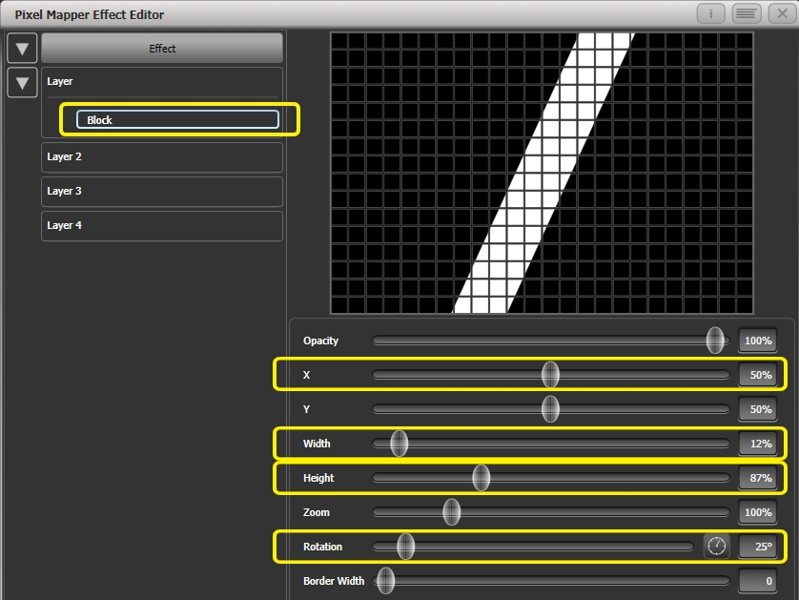Select Layer 2 in the layer list

coord(161,156)
